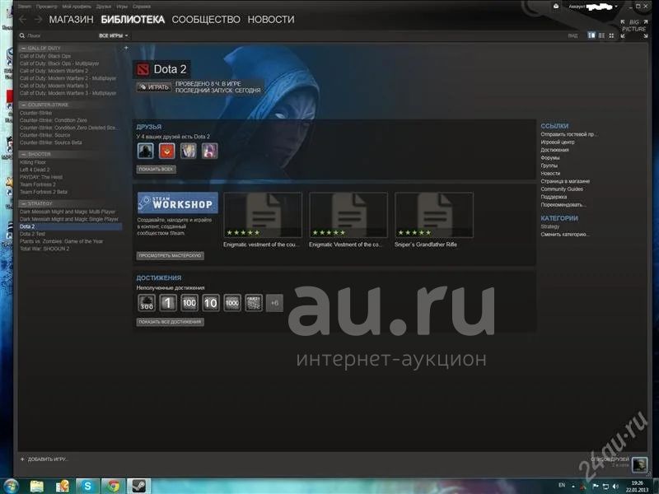Click the Dota 2 red logo icon
The width and height of the screenshot is (659, 494).
coord(143,70)
